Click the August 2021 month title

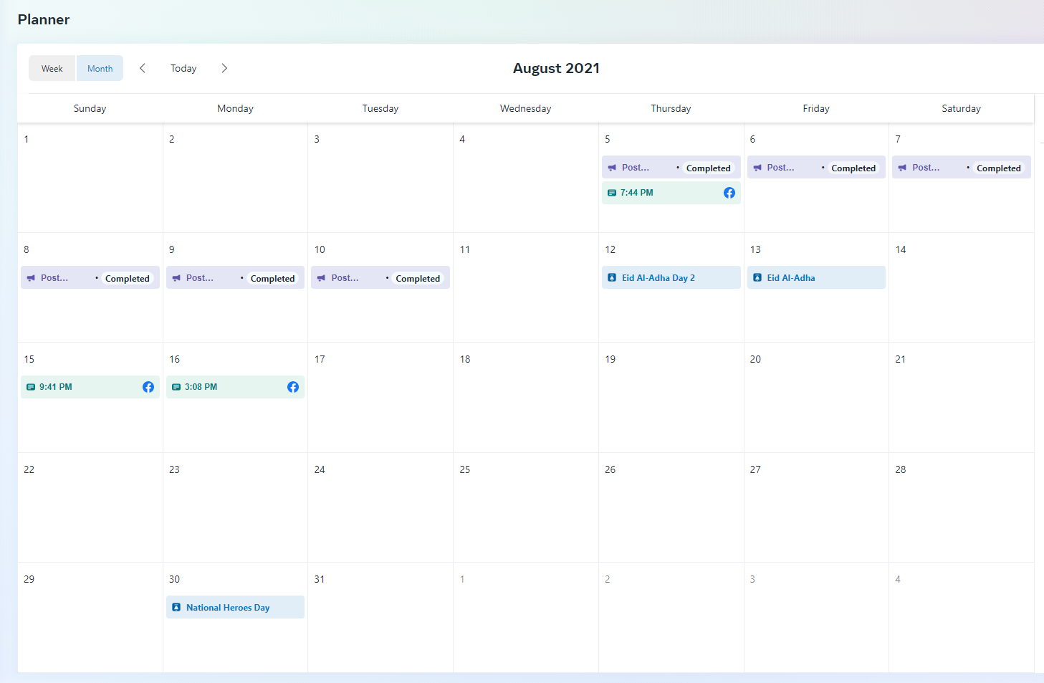coord(556,68)
